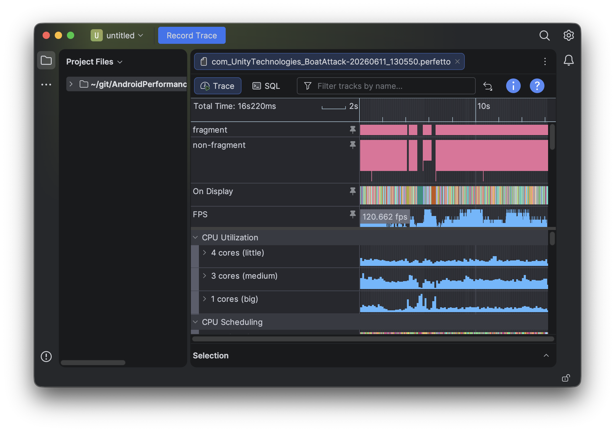Click the pinned tracks vertical scrollbar
Viewport: 615px width, 432px height.
[x=552, y=137]
